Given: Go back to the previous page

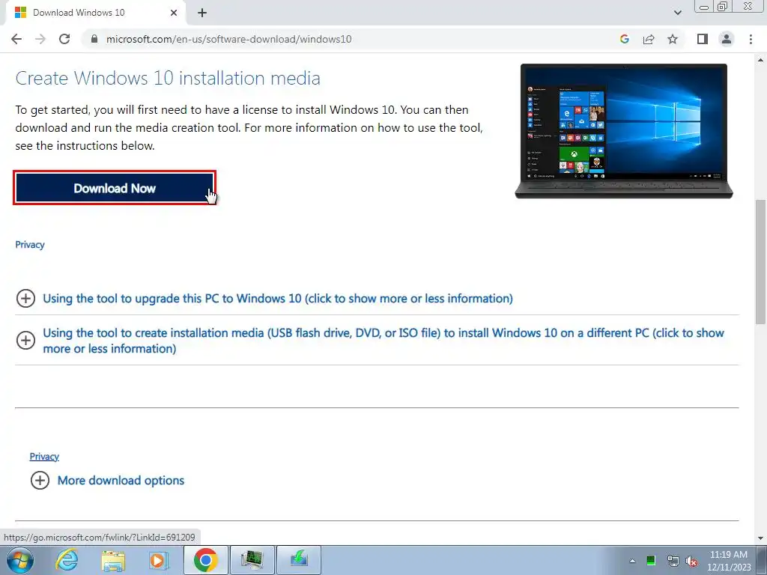Looking at the screenshot, I should [16, 39].
